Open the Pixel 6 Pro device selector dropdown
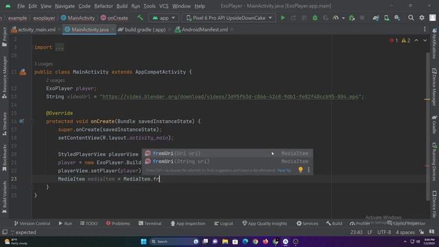Image resolution: width=439 pixels, height=247 pixels. point(228,18)
